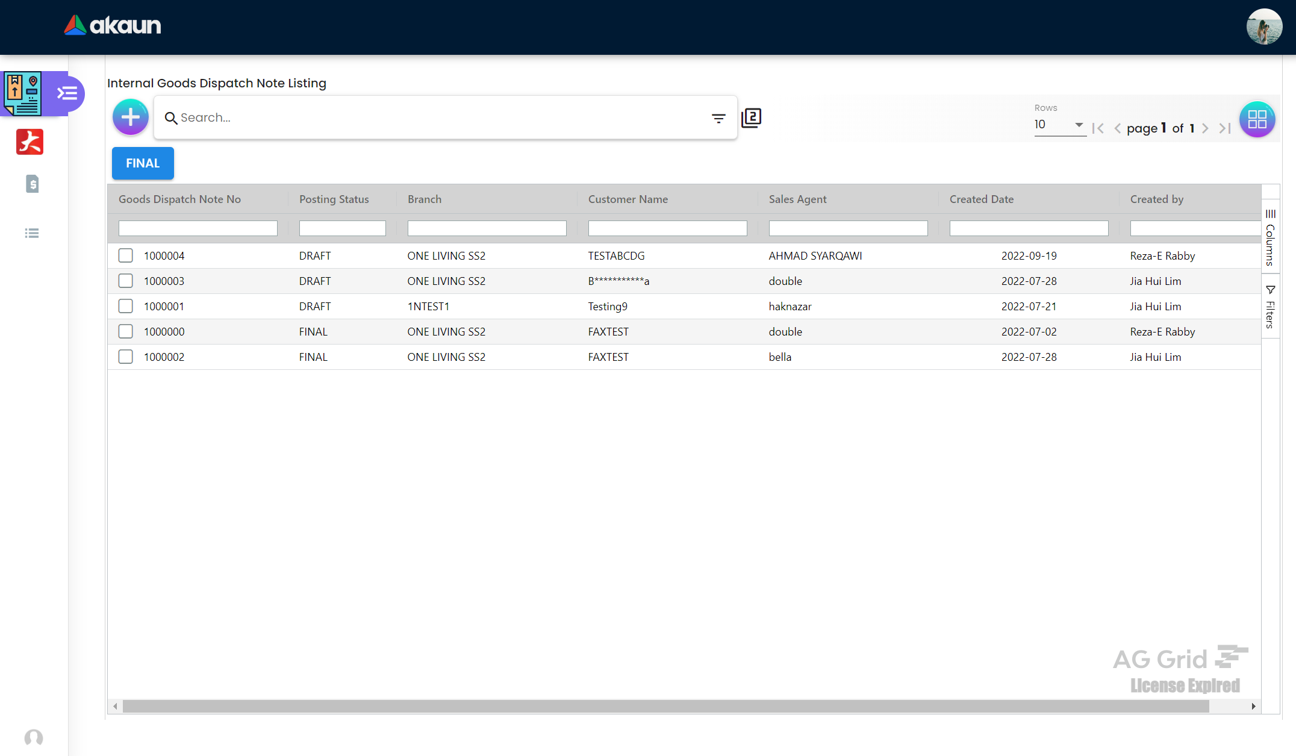The height and width of the screenshot is (756, 1296).
Task: Go to the next page chevron
Action: click(x=1205, y=128)
